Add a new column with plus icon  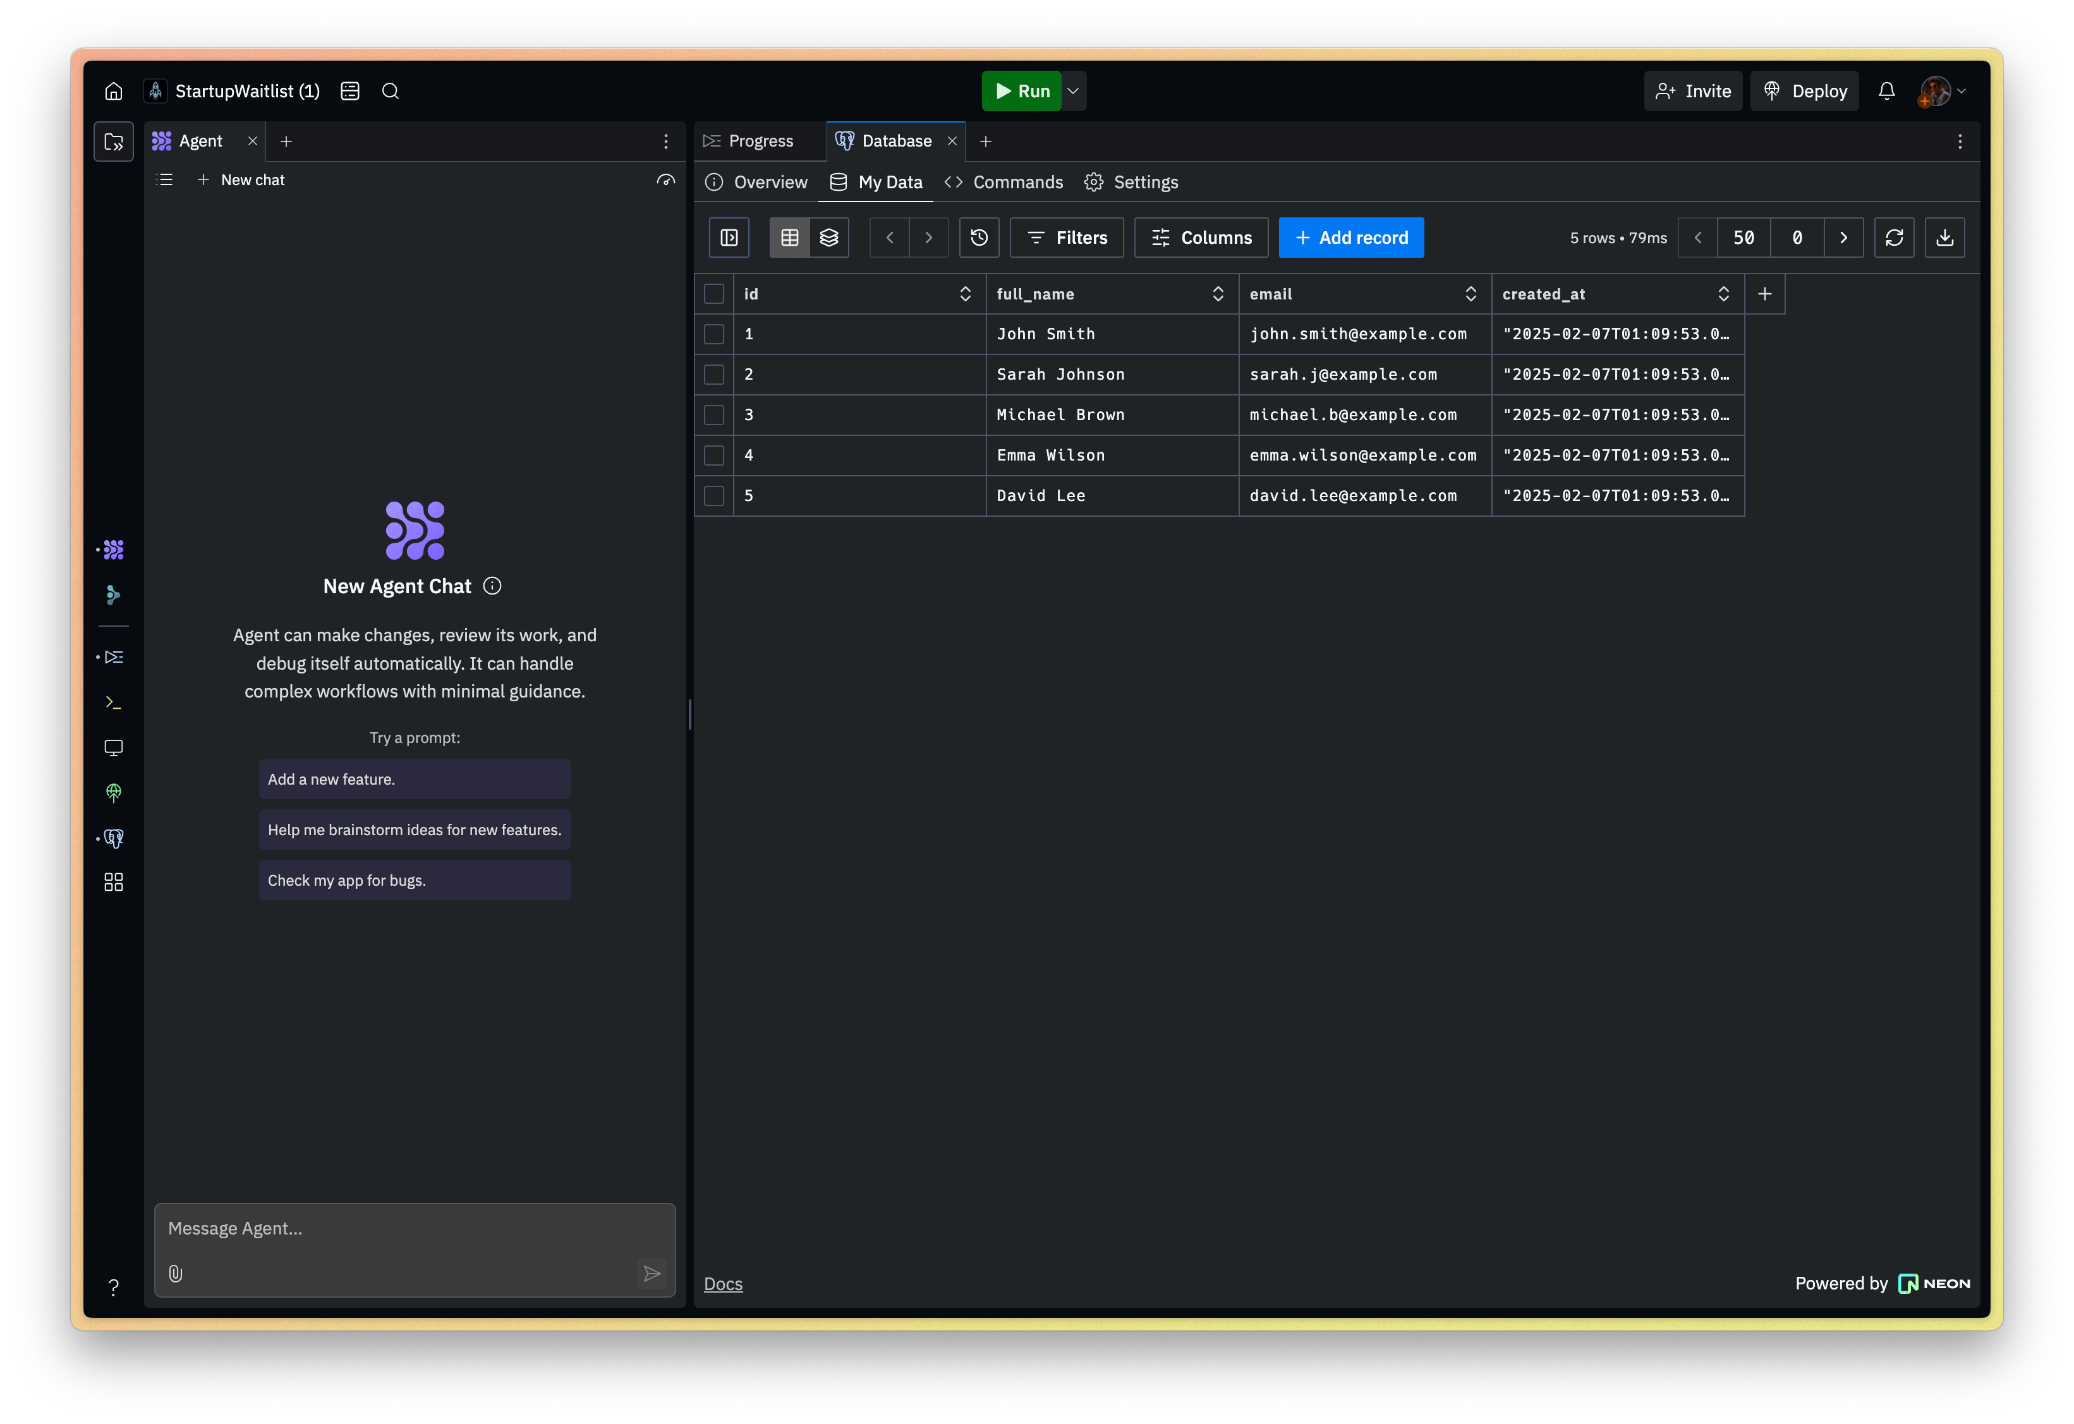coord(1764,294)
